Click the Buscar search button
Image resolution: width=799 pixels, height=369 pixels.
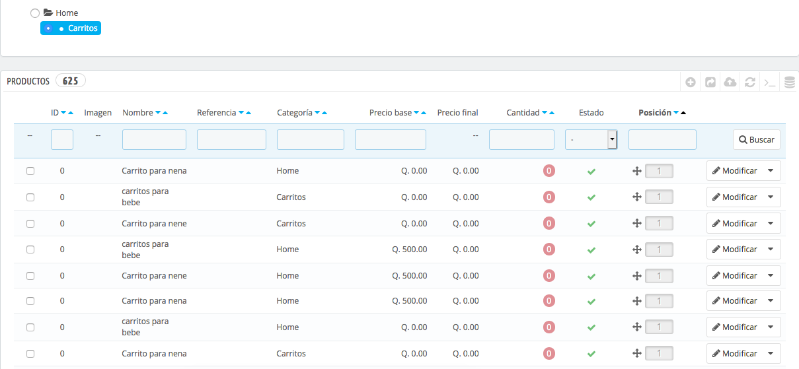757,140
